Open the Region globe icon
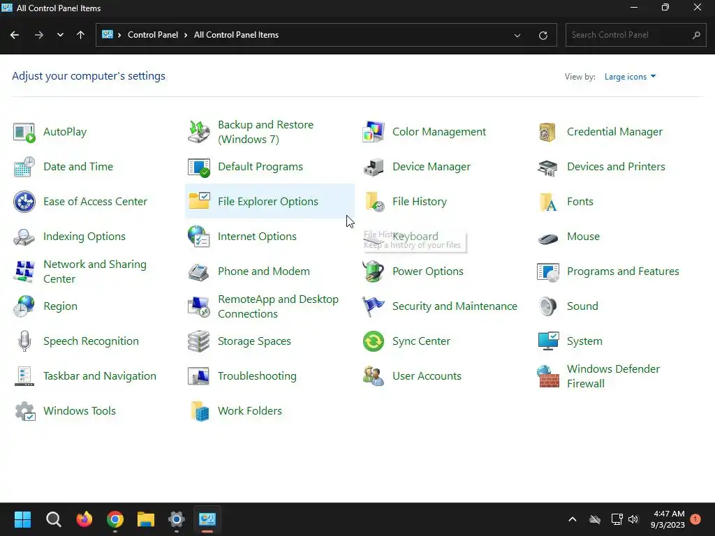The image size is (715, 536). click(x=24, y=306)
